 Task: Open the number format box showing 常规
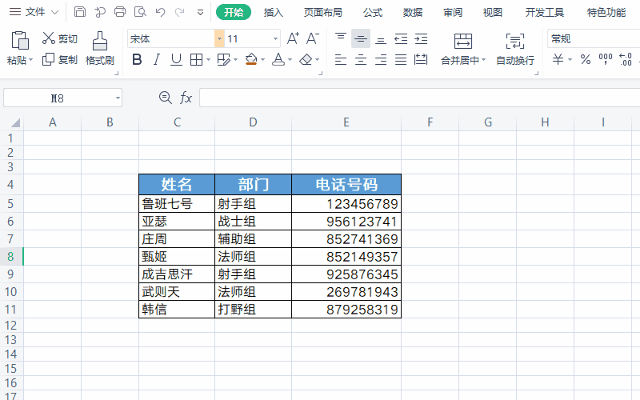pos(594,38)
